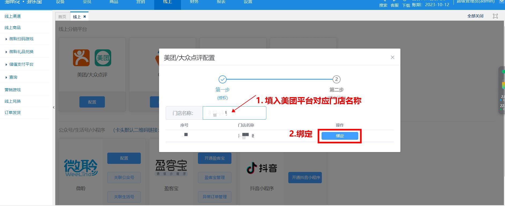The height and width of the screenshot is (206, 505).
Task: Click the 抖音小程序 card label
Action: click(262, 189)
